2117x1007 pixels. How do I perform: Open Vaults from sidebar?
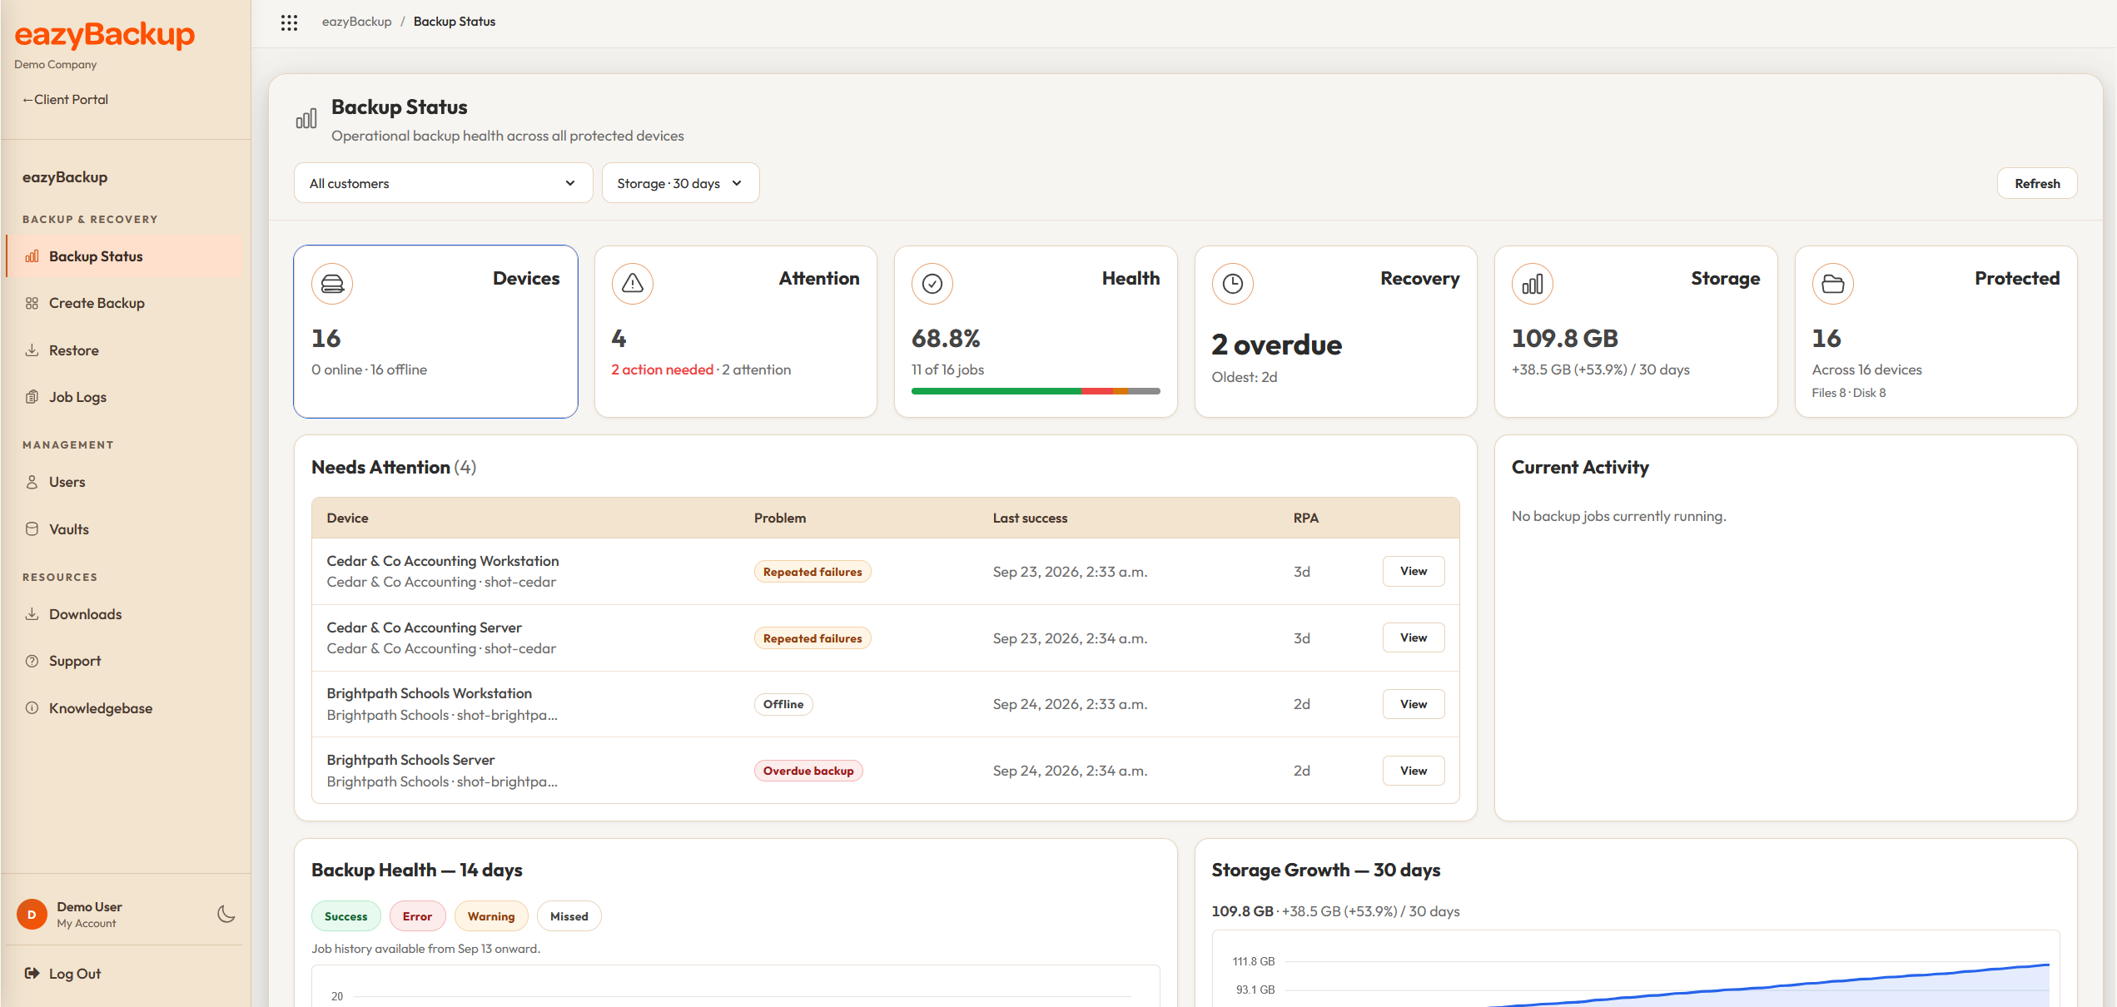(x=124, y=528)
